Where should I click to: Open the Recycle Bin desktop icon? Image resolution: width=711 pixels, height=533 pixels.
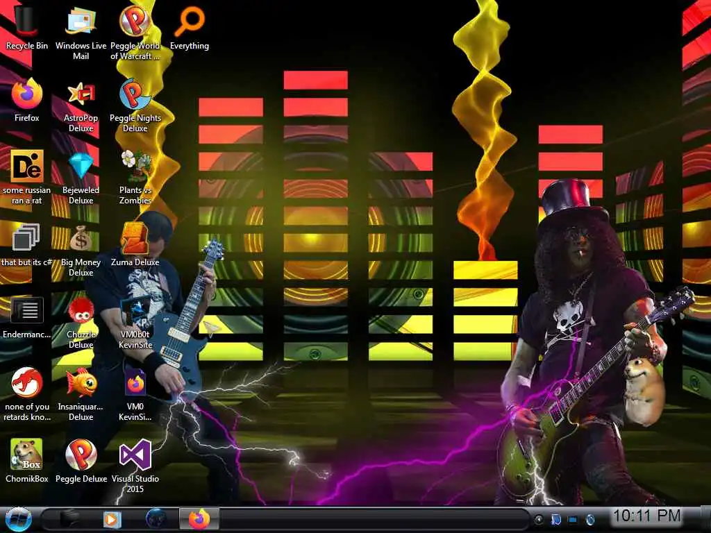(27, 27)
